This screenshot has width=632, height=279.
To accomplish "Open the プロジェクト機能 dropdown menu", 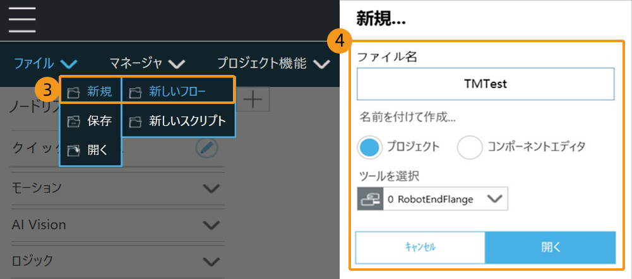I will pos(273,64).
